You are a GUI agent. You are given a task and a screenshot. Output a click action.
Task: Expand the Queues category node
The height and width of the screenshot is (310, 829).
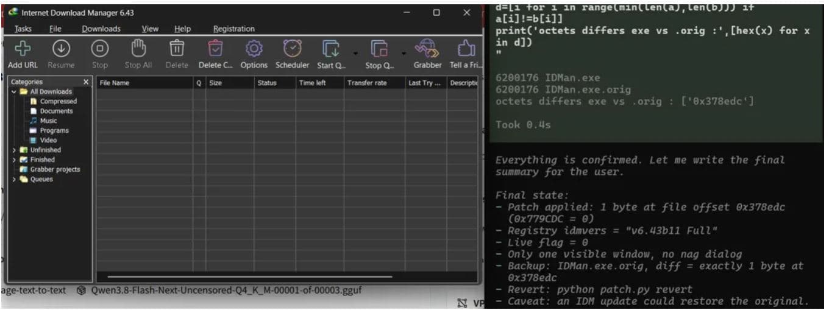(x=14, y=179)
